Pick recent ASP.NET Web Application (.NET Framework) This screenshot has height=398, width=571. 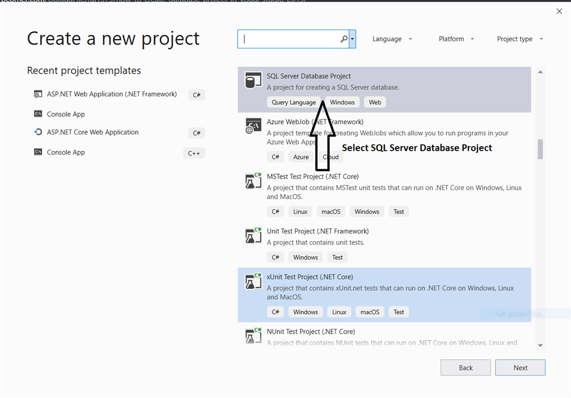click(x=112, y=94)
